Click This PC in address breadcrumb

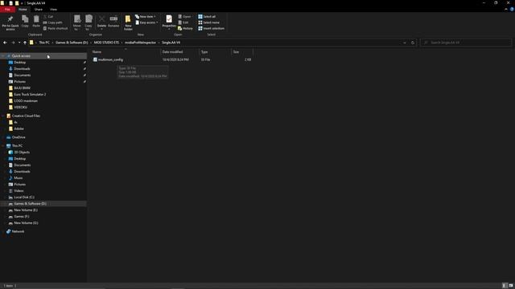pyautogui.click(x=44, y=43)
